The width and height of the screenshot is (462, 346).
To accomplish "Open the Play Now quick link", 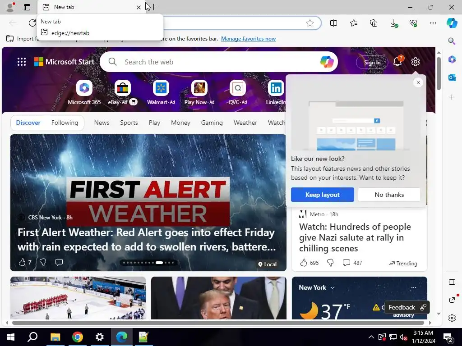I will pyautogui.click(x=199, y=92).
